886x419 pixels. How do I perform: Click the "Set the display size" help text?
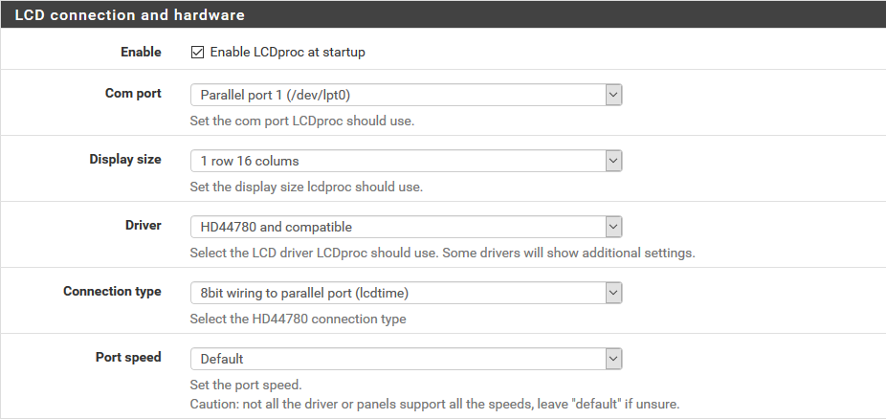[x=306, y=187]
